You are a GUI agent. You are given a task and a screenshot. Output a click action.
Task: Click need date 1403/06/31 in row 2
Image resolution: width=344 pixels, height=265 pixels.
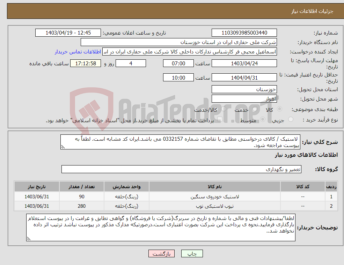37,206
